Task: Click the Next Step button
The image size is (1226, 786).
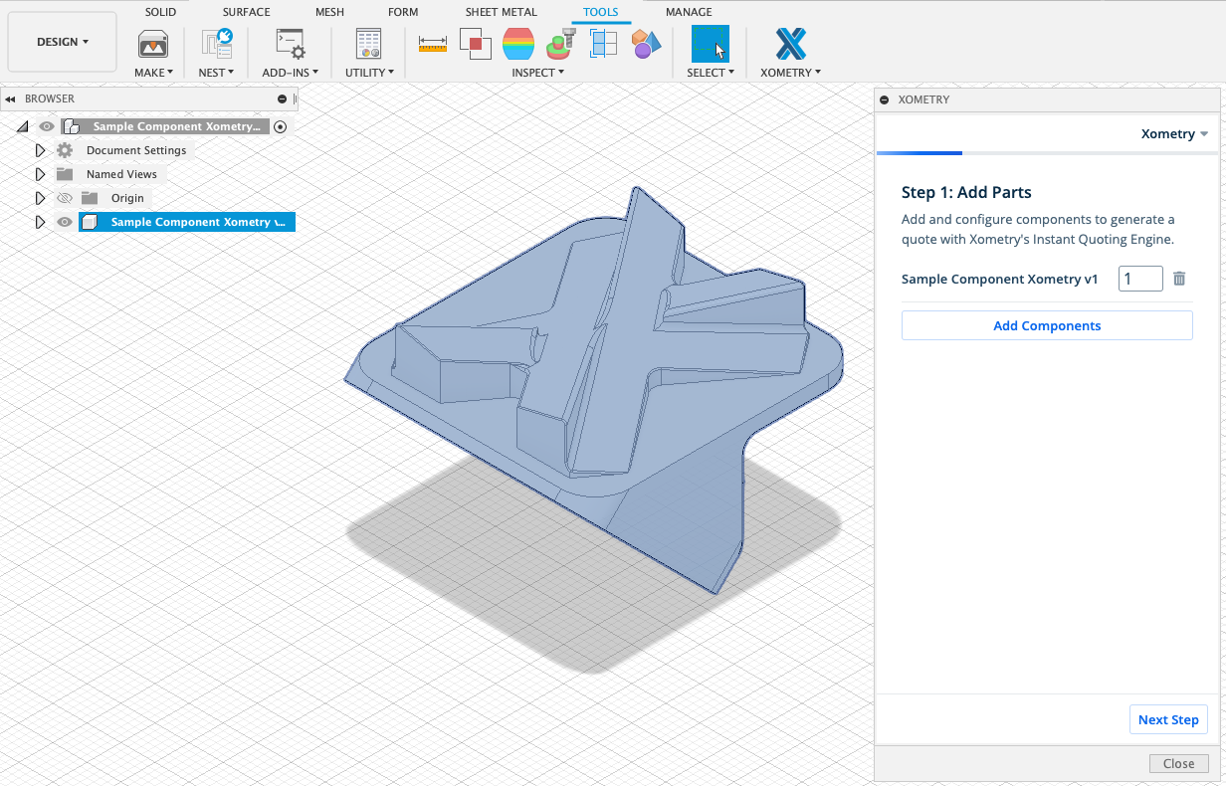Action: 1168,719
